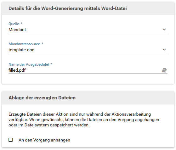This screenshot has height=150, width=176.
Task: Click the Ablage der erzeugten Dateien header
Action: 42,98
